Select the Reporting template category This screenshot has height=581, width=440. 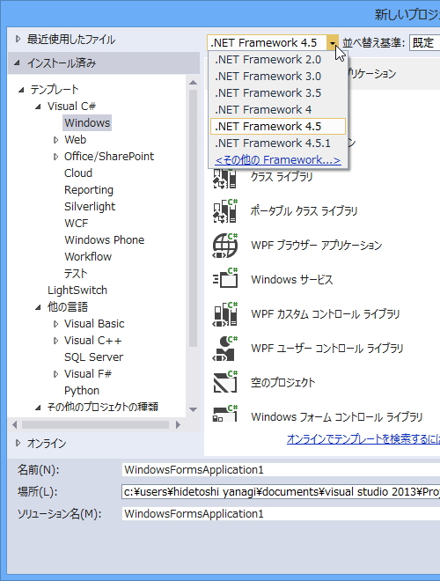coord(89,190)
